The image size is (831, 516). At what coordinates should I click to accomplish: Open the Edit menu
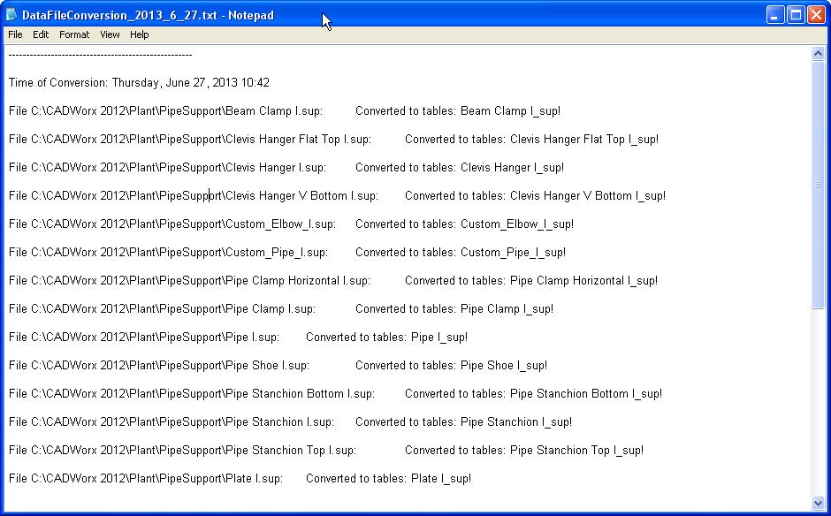(41, 34)
